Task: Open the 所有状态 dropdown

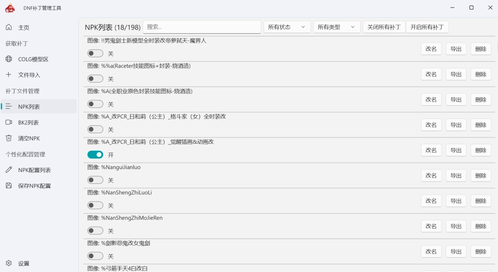Action: pos(286,27)
